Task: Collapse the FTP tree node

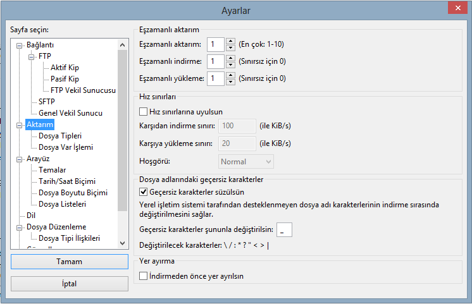Action: pyautogui.click(x=31, y=57)
